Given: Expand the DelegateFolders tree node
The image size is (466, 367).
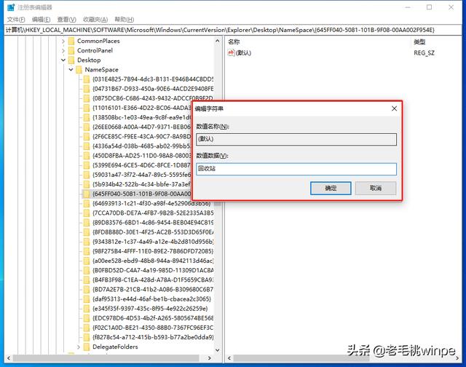Looking at the screenshot, I should pyautogui.click(x=79, y=347).
